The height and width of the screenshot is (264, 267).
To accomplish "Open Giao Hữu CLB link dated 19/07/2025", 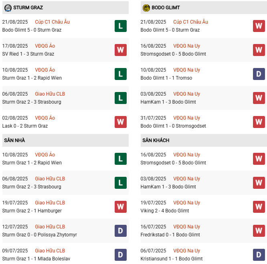I will pos(50,203).
